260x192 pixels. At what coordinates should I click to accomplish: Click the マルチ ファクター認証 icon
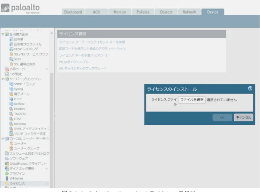(x=11, y=134)
